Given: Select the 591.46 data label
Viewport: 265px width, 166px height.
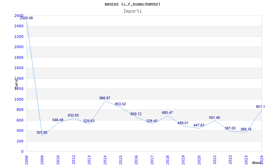Looking at the screenshot, I should [x=214, y=118].
